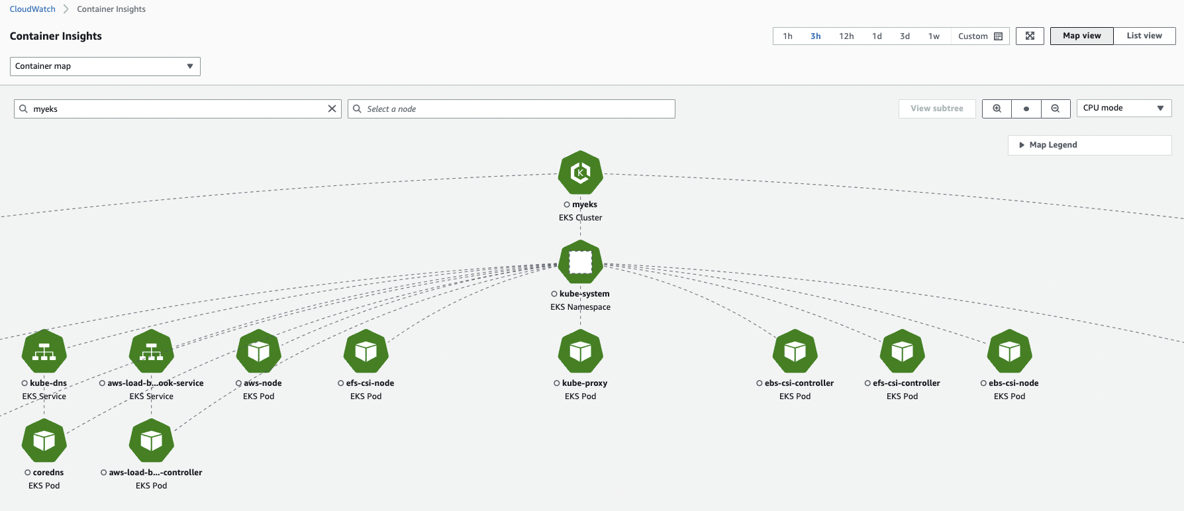The height and width of the screenshot is (511, 1184).
Task: Switch to Map view
Action: (x=1082, y=36)
